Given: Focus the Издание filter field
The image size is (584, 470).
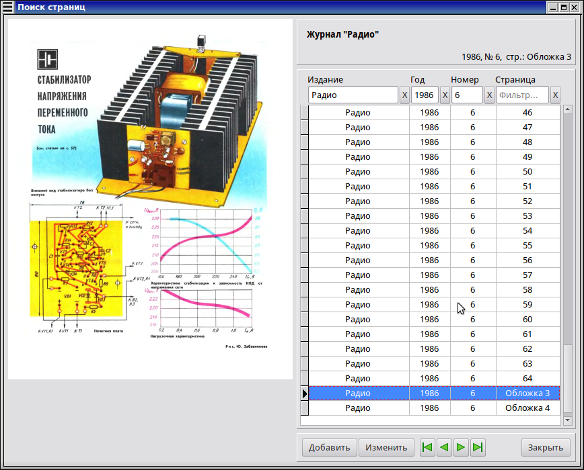Looking at the screenshot, I should click(353, 95).
